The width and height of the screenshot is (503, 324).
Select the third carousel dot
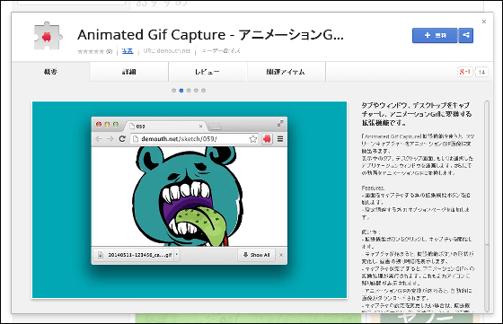pos(189,91)
